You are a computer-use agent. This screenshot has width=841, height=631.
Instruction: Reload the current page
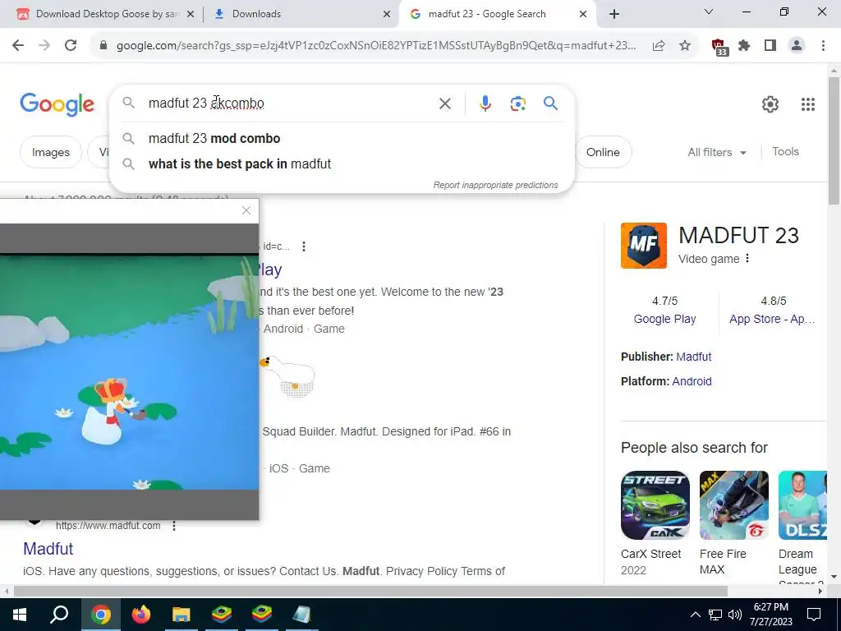coord(71,46)
